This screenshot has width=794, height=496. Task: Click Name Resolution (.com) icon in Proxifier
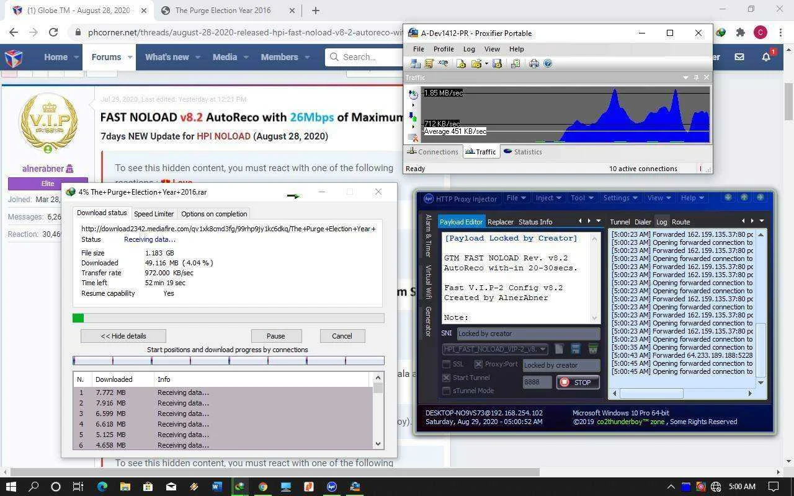tap(443, 63)
